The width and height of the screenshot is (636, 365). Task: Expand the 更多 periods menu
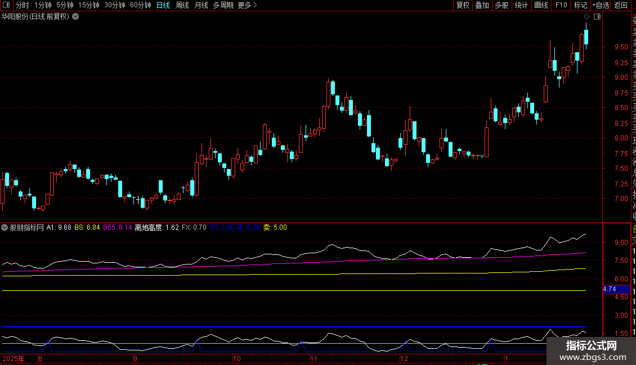click(247, 5)
